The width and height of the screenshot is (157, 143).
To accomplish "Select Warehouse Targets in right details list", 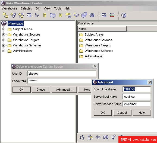I will coord(98,45).
